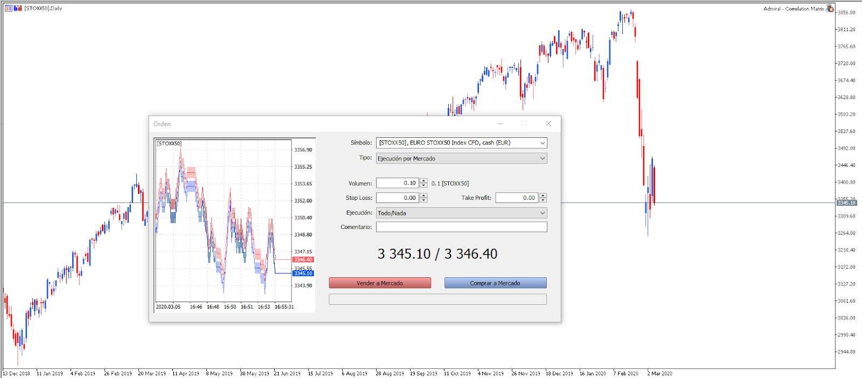The image size is (862, 378).
Task: Click the 7 Feb 2020 date label
Action: (625, 373)
